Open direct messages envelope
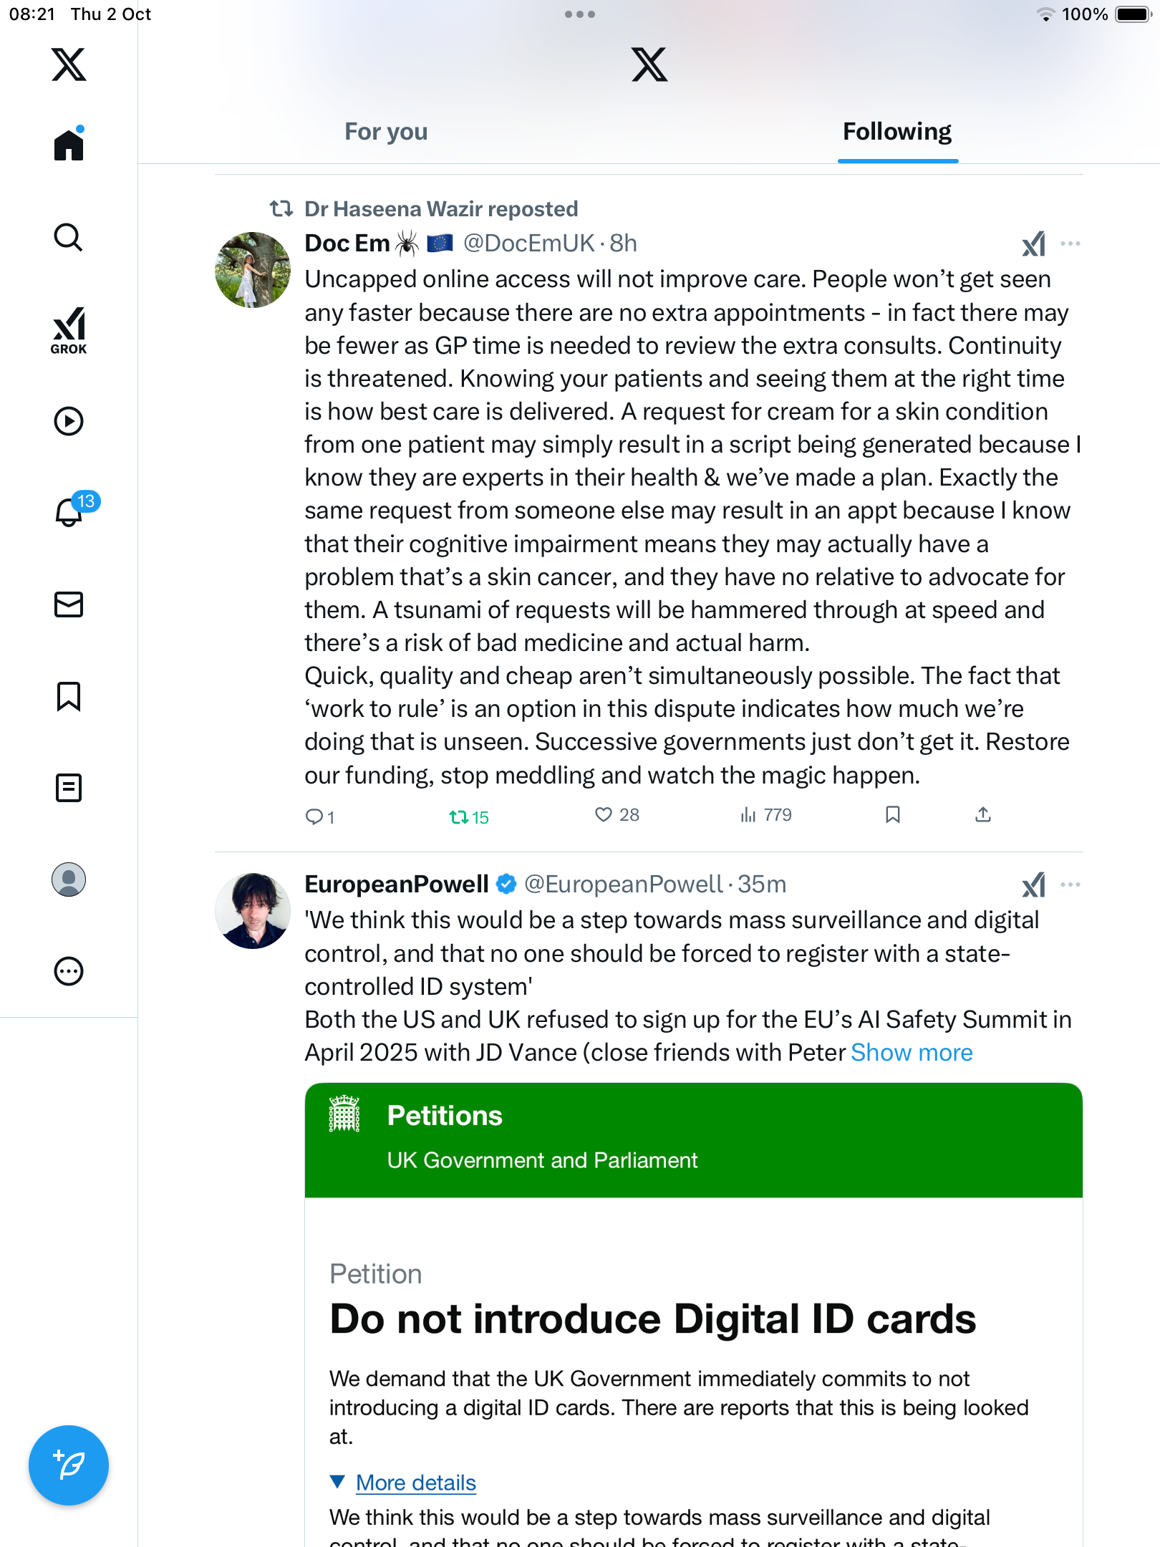Screen dimensions: 1160x1547 coord(69,604)
